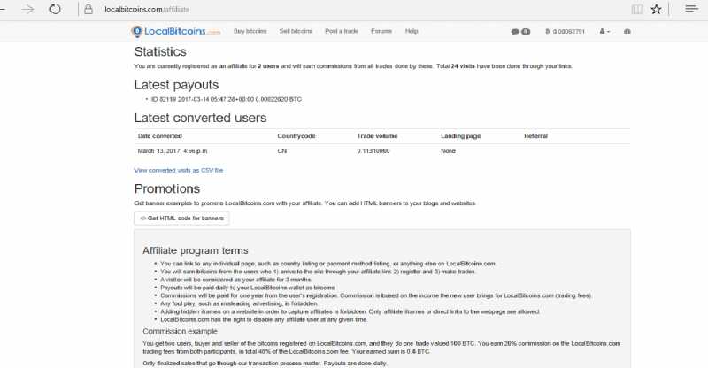Click the Promotions heading
The height and width of the screenshot is (368, 708).
[166, 188]
